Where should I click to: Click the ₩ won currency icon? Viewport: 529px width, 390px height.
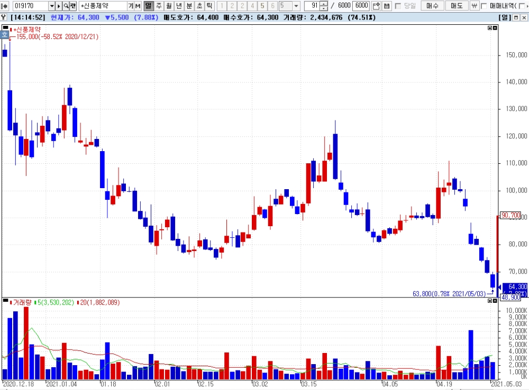(x=474, y=6)
